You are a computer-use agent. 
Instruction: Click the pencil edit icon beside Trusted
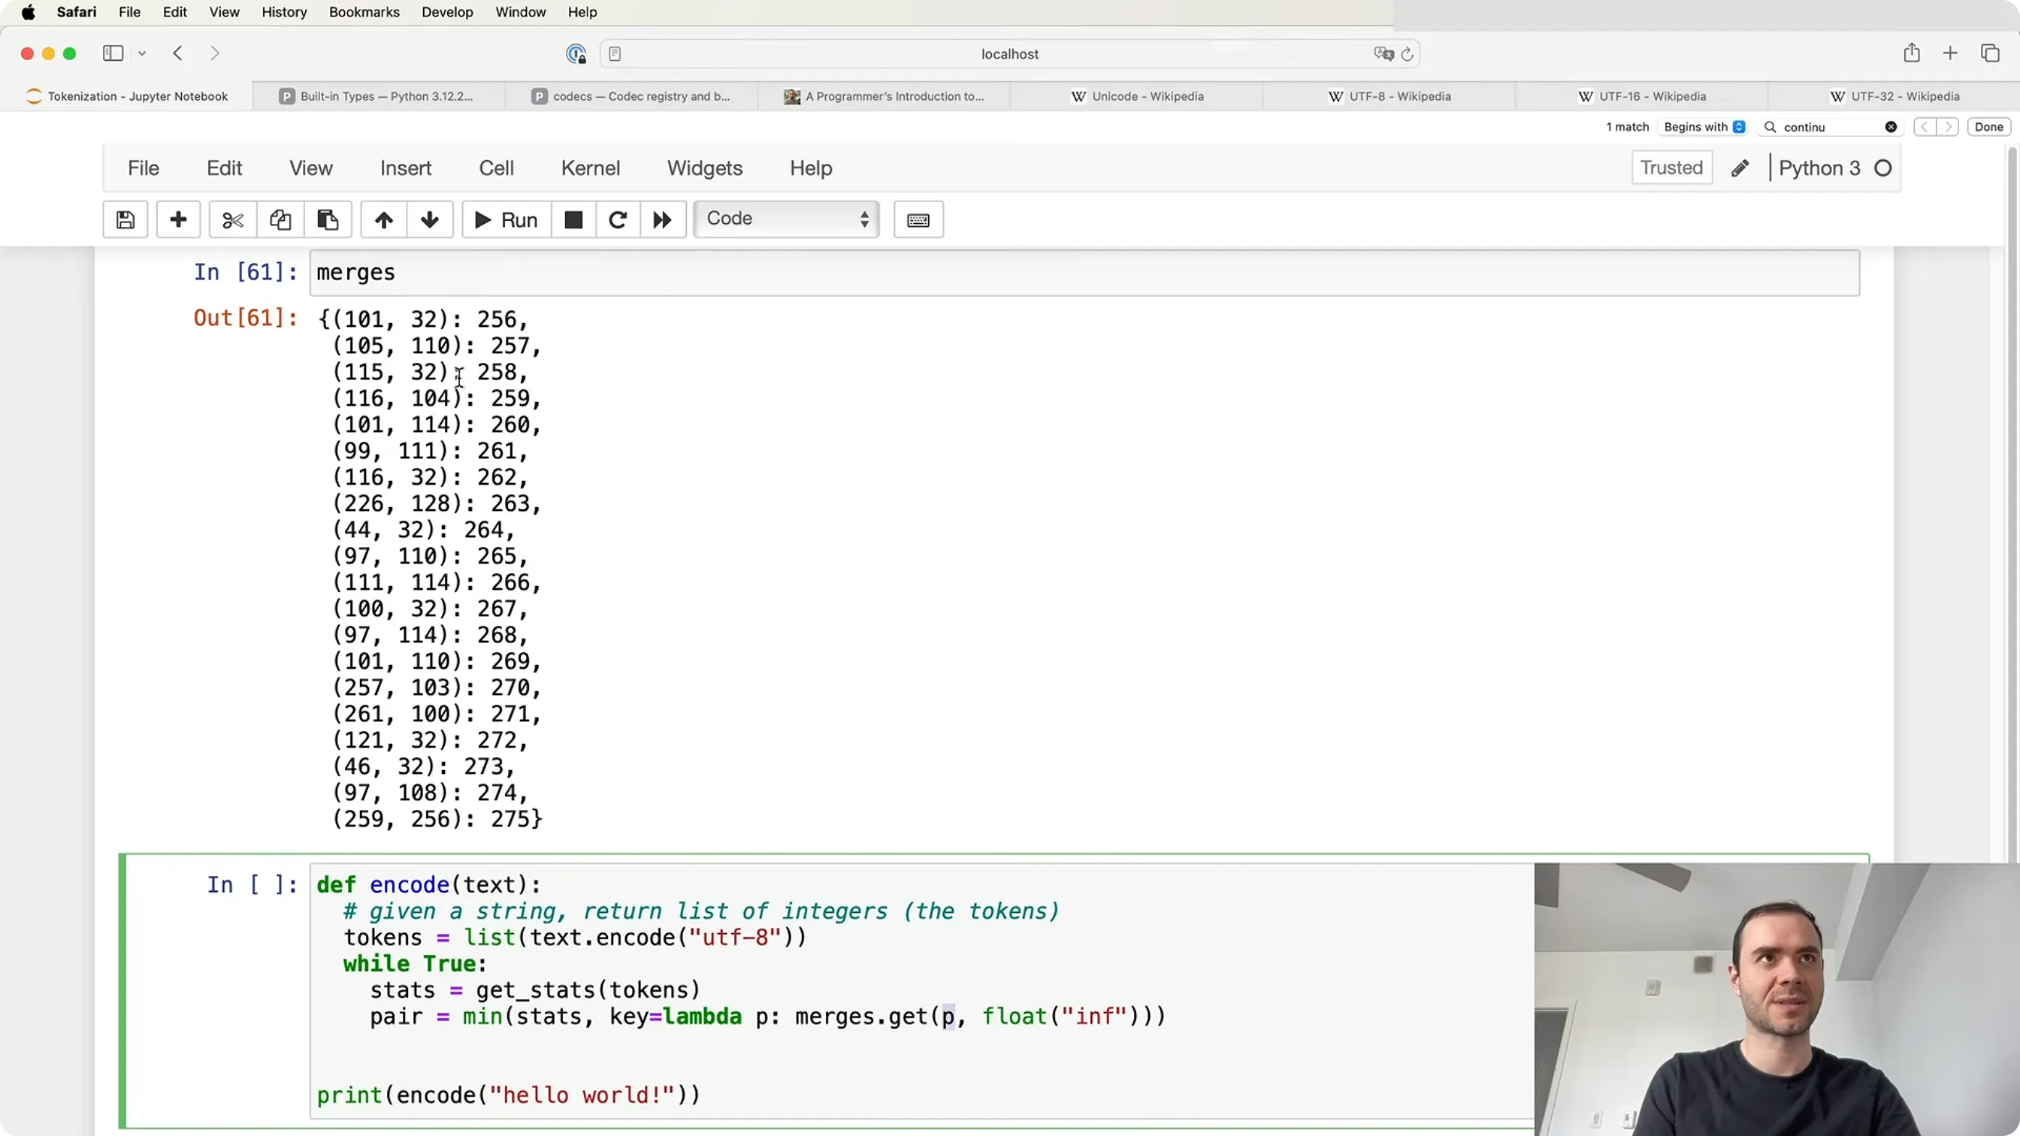1740,168
